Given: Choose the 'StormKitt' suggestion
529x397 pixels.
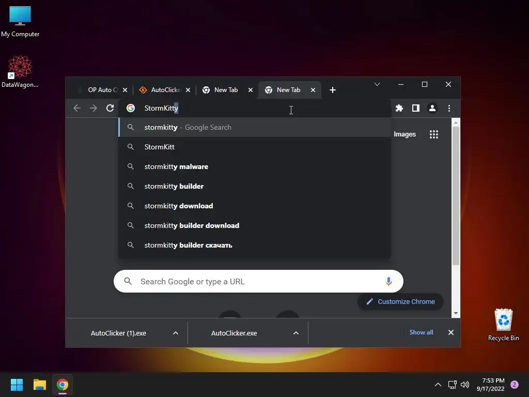Looking at the screenshot, I should (255, 147).
